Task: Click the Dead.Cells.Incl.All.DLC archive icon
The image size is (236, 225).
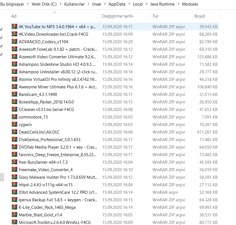Action: [15, 132]
